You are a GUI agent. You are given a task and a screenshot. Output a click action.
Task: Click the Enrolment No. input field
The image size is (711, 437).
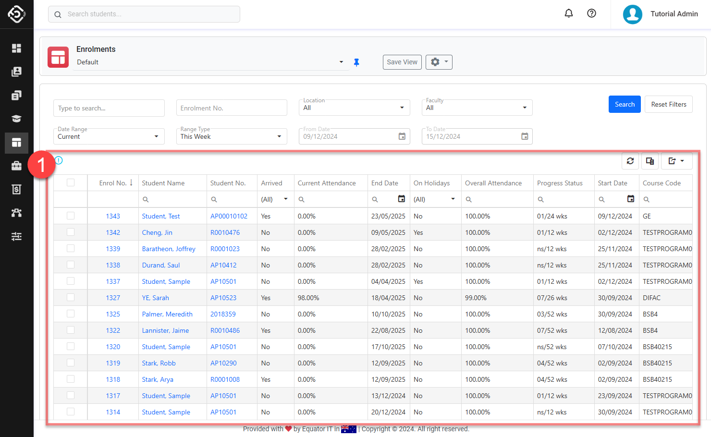232,108
